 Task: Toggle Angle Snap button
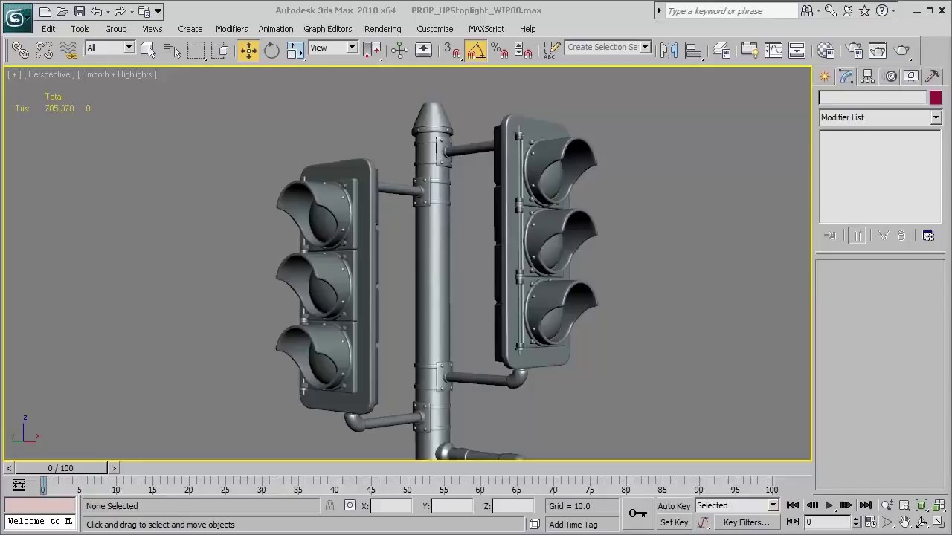tap(476, 51)
